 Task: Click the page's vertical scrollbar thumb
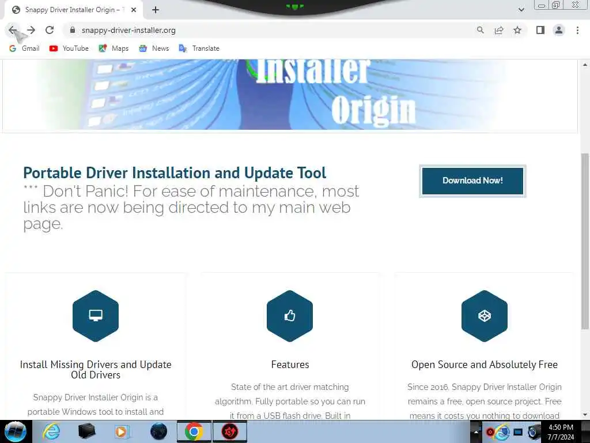[x=585, y=241]
